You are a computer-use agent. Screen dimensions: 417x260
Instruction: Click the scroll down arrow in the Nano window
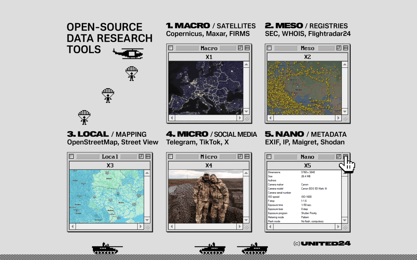(345, 220)
